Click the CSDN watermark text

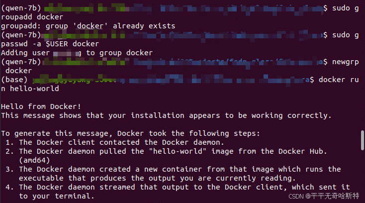(324, 196)
